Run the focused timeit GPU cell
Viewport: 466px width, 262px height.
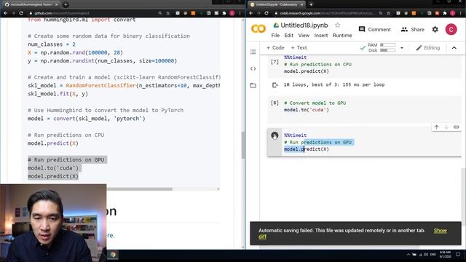click(275, 135)
